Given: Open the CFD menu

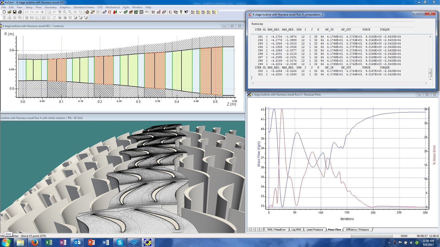Looking at the screenshot, I should [100, 7].
